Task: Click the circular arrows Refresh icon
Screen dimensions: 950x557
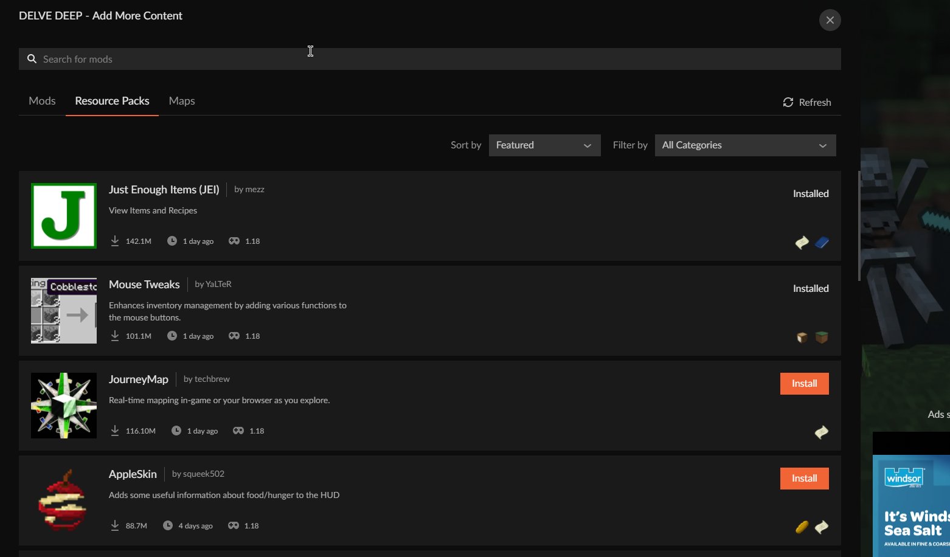Action: point(788,102)
